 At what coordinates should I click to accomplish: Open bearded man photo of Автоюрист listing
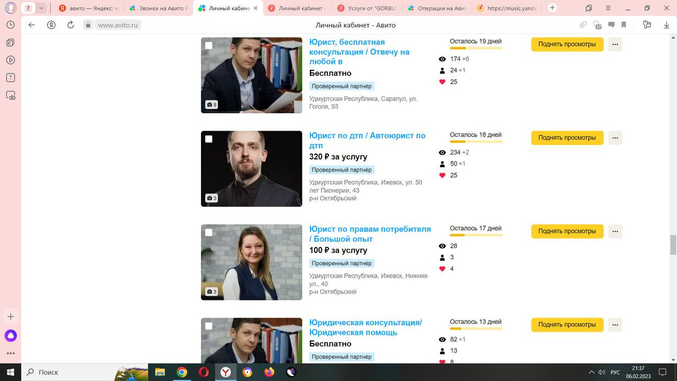point(251,169)
